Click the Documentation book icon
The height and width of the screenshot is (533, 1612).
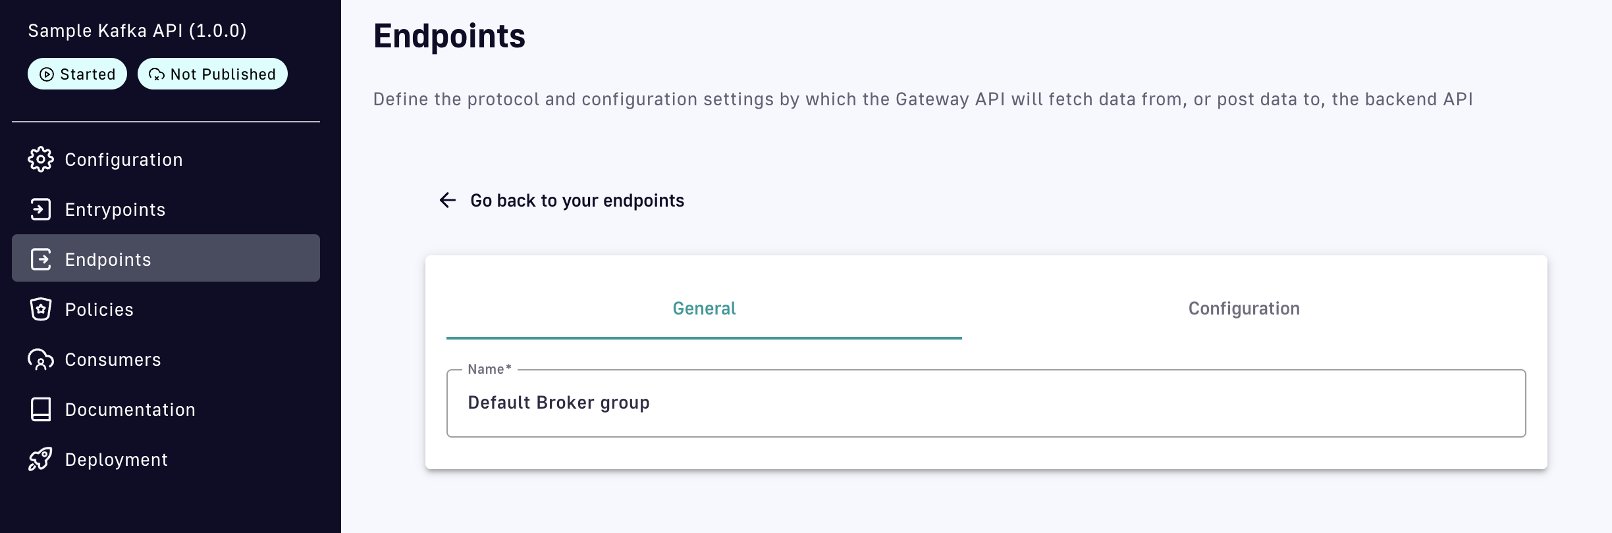41,409
